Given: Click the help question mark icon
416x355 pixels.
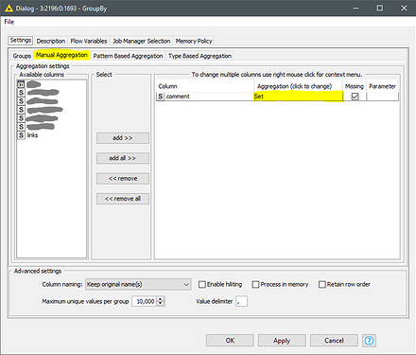Looking at the screenshot, I should 369,341.
